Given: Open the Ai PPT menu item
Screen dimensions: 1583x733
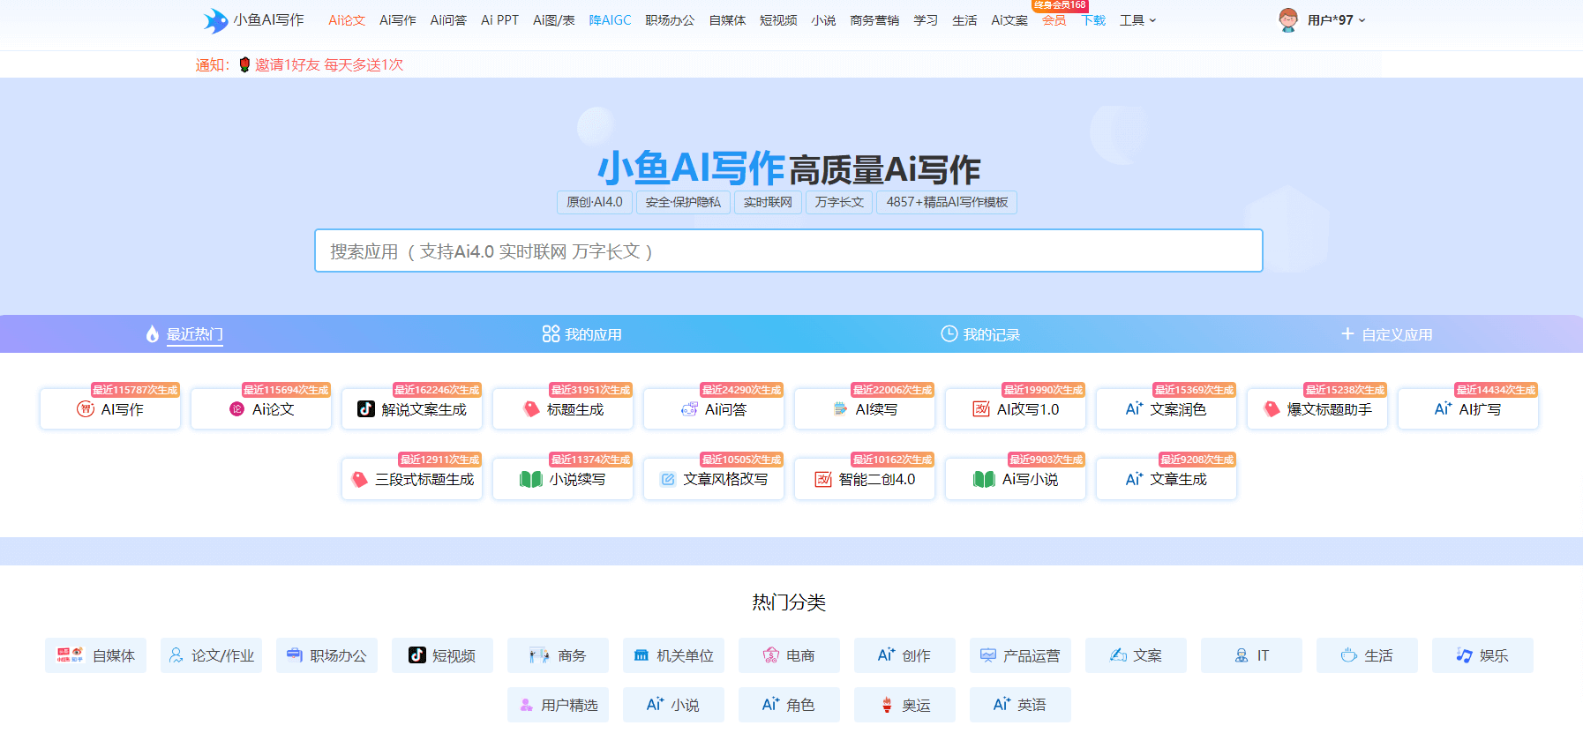Looking at the screenshot, I should [x=499, y=20].
